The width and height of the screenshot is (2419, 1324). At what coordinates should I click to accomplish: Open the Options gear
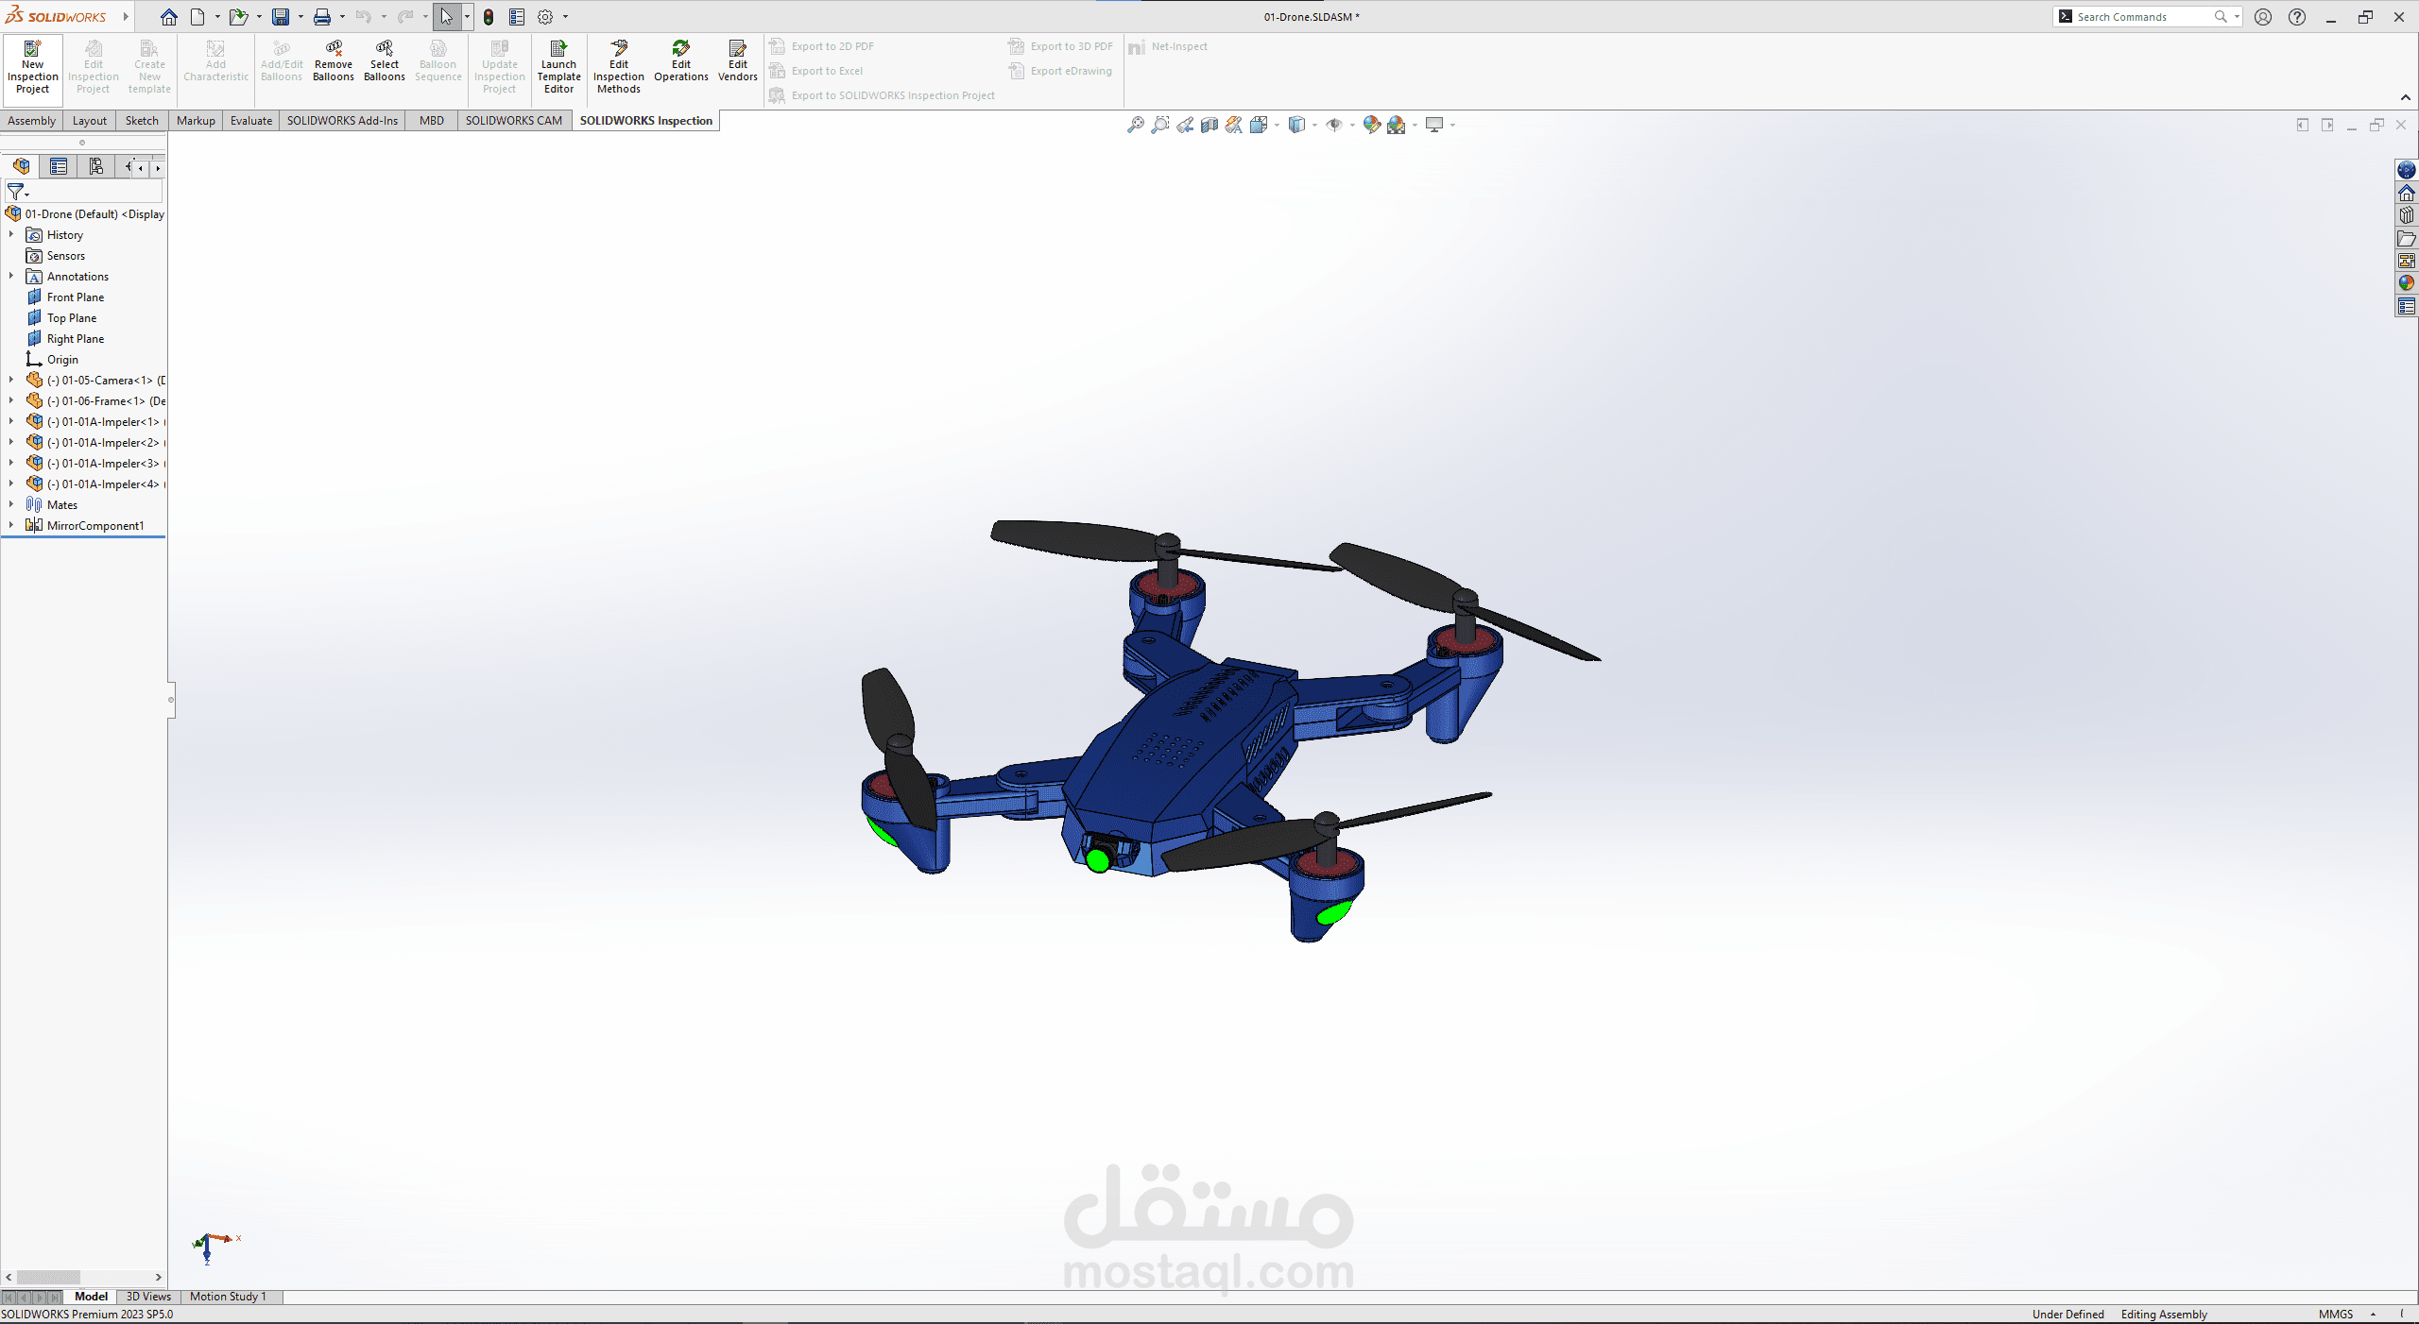[545, 17]
